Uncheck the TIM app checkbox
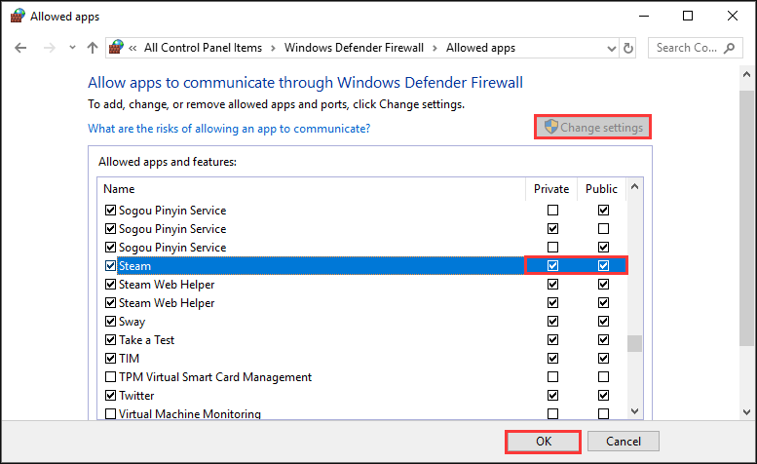Viewport: 757px width, 464px height. click(110, 359)
